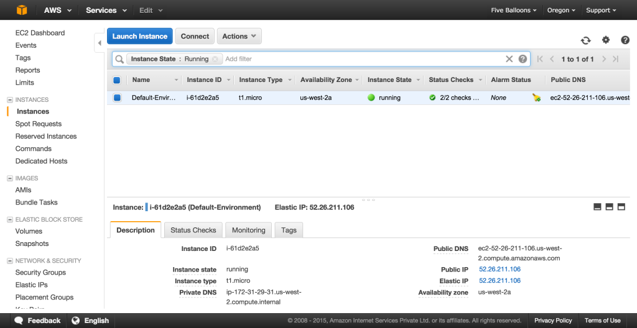Click the English language selector
The width and height of the screenshot is (637, 328).
[x=96, y=321]
